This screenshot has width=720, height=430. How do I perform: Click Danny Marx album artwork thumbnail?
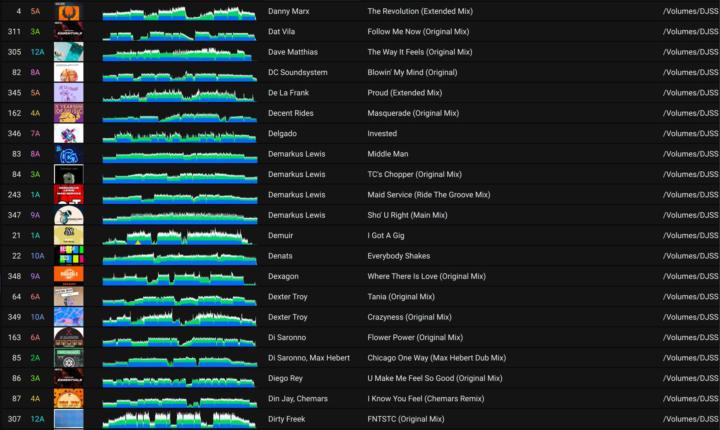(69, 11)
